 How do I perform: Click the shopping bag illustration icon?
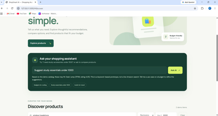148,21
